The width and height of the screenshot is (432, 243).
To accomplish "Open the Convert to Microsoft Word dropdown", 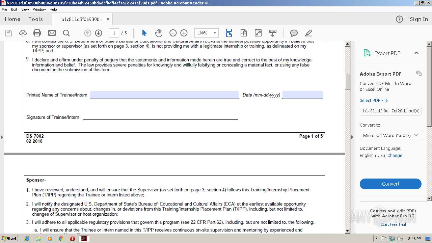I will 390,135.
